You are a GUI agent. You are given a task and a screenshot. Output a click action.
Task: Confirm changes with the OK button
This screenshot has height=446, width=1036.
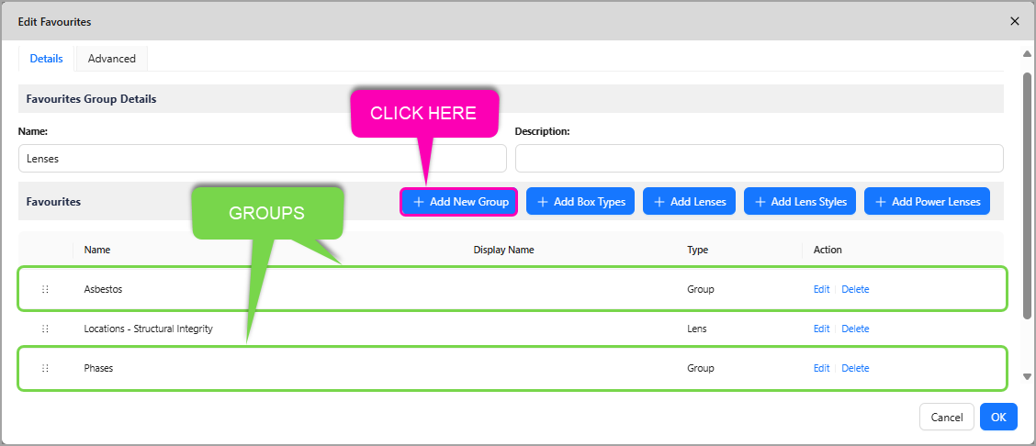coord(998,418)
